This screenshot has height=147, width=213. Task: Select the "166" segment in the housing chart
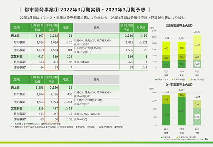point(182,95)
